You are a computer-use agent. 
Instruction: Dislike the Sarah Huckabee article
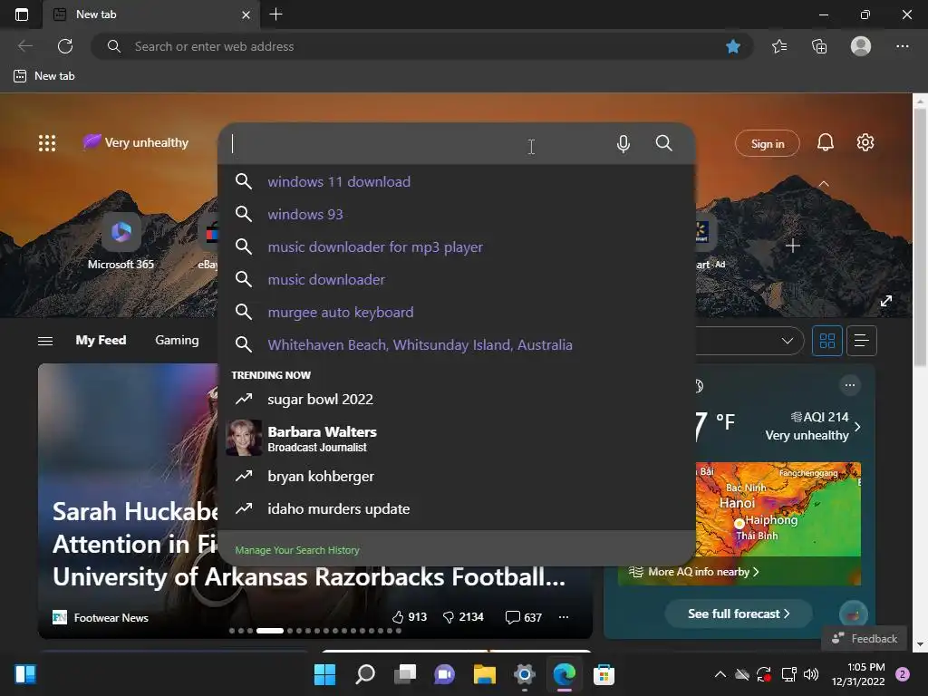(463, 617)
